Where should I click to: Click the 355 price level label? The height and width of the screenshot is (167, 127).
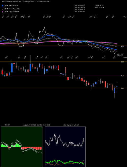pos(122,88)
